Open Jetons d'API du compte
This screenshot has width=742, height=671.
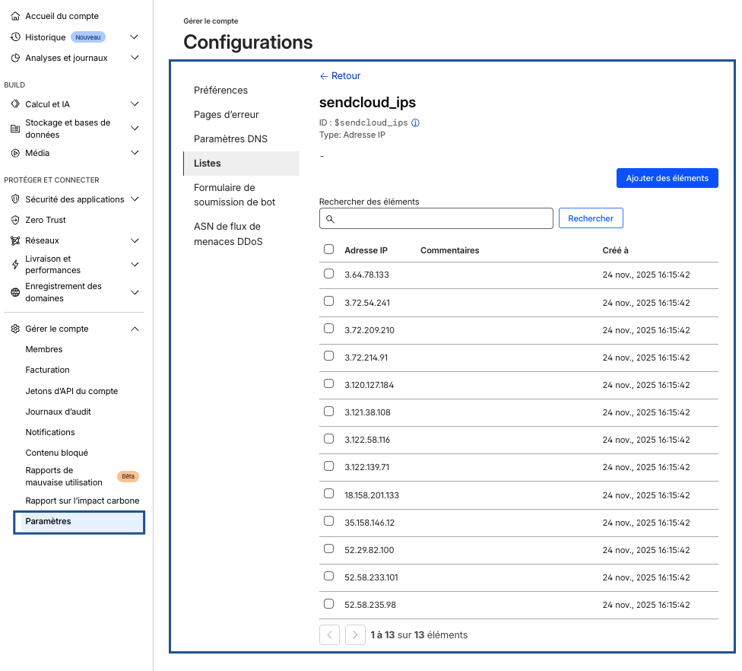click(71, 391)
